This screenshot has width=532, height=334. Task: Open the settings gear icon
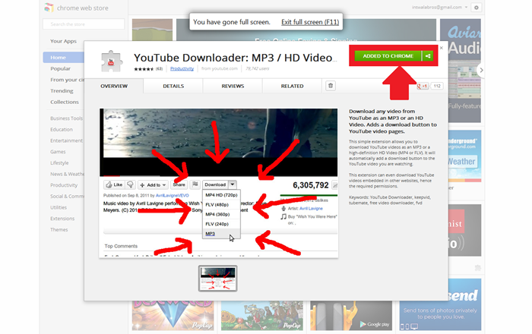[x=476, y=8]
